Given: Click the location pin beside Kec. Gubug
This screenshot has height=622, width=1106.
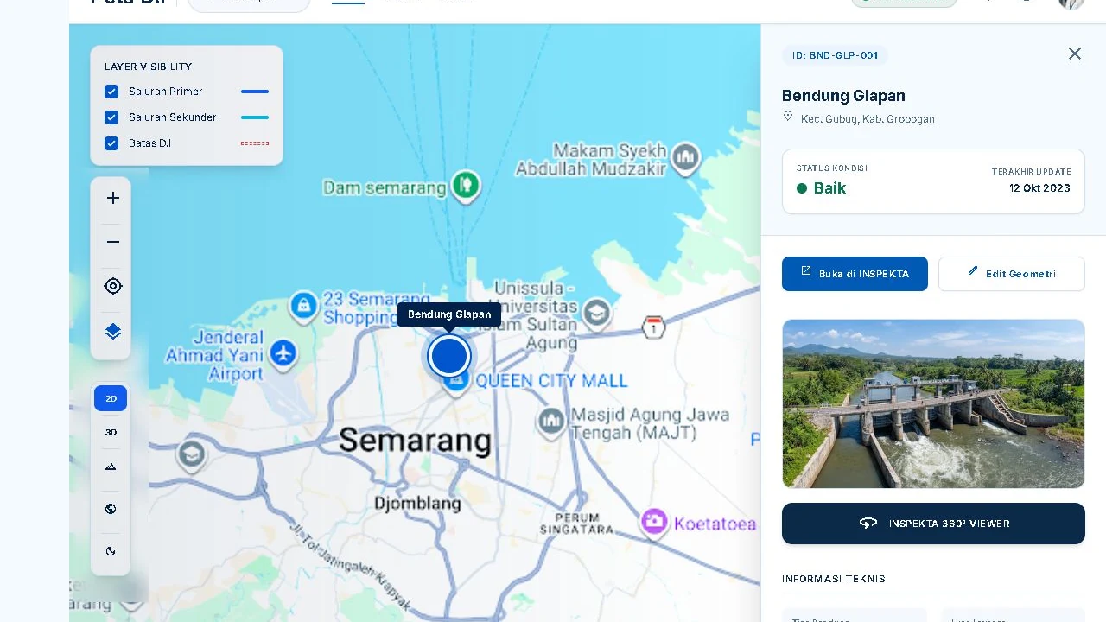Looking at the screenshot, I should point(788,117).
